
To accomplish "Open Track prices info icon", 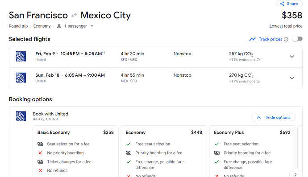I will 286,39.
